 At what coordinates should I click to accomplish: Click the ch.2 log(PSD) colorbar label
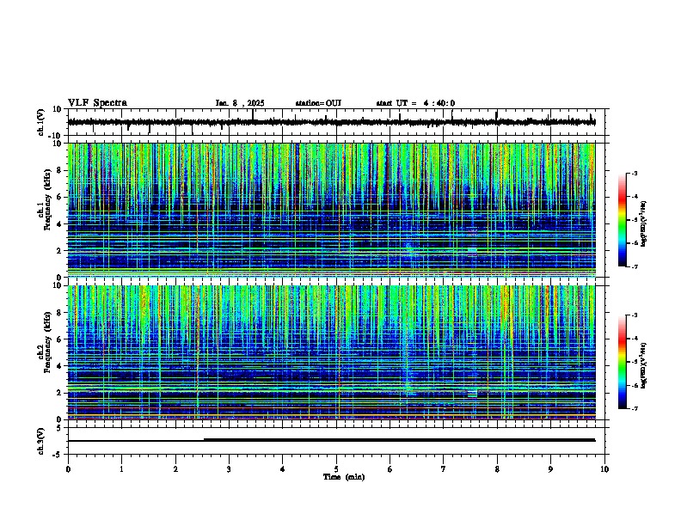coord(644,366)
